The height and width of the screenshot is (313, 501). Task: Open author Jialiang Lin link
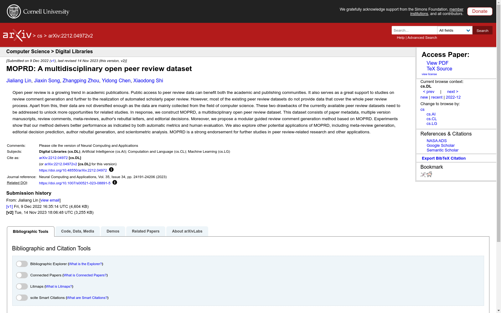tap(19, 81)
